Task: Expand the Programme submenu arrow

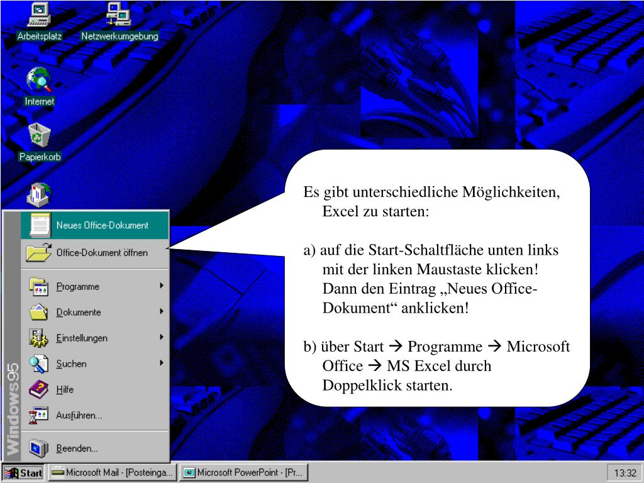Action: 162,286
